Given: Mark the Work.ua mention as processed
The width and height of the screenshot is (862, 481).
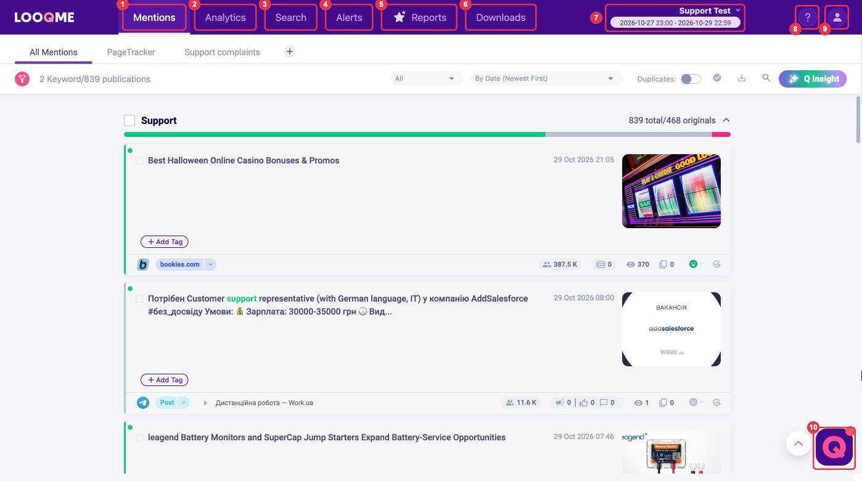Looking at the screenshot, I should [x=716, y=403].
